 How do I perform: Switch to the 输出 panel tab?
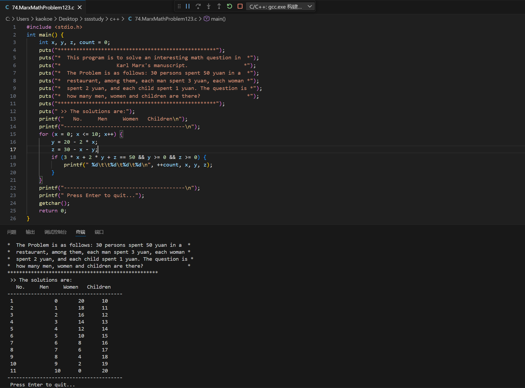coord(30,232)
